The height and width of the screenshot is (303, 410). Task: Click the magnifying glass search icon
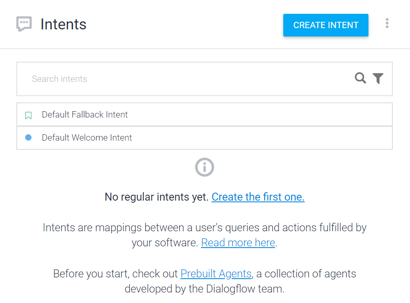(x=360, y=78)
